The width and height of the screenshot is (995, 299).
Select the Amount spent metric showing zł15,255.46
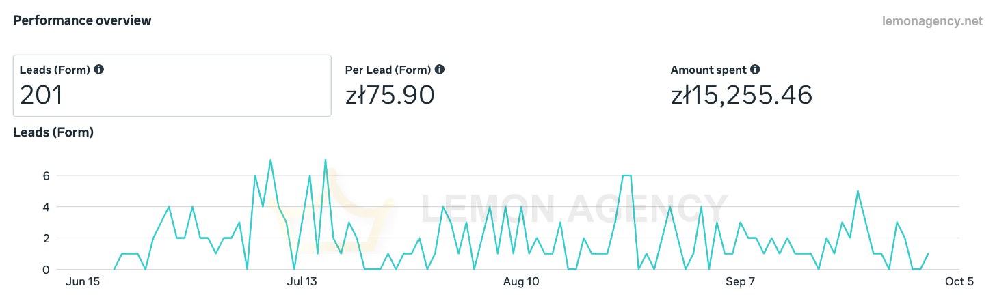(741, 86)
